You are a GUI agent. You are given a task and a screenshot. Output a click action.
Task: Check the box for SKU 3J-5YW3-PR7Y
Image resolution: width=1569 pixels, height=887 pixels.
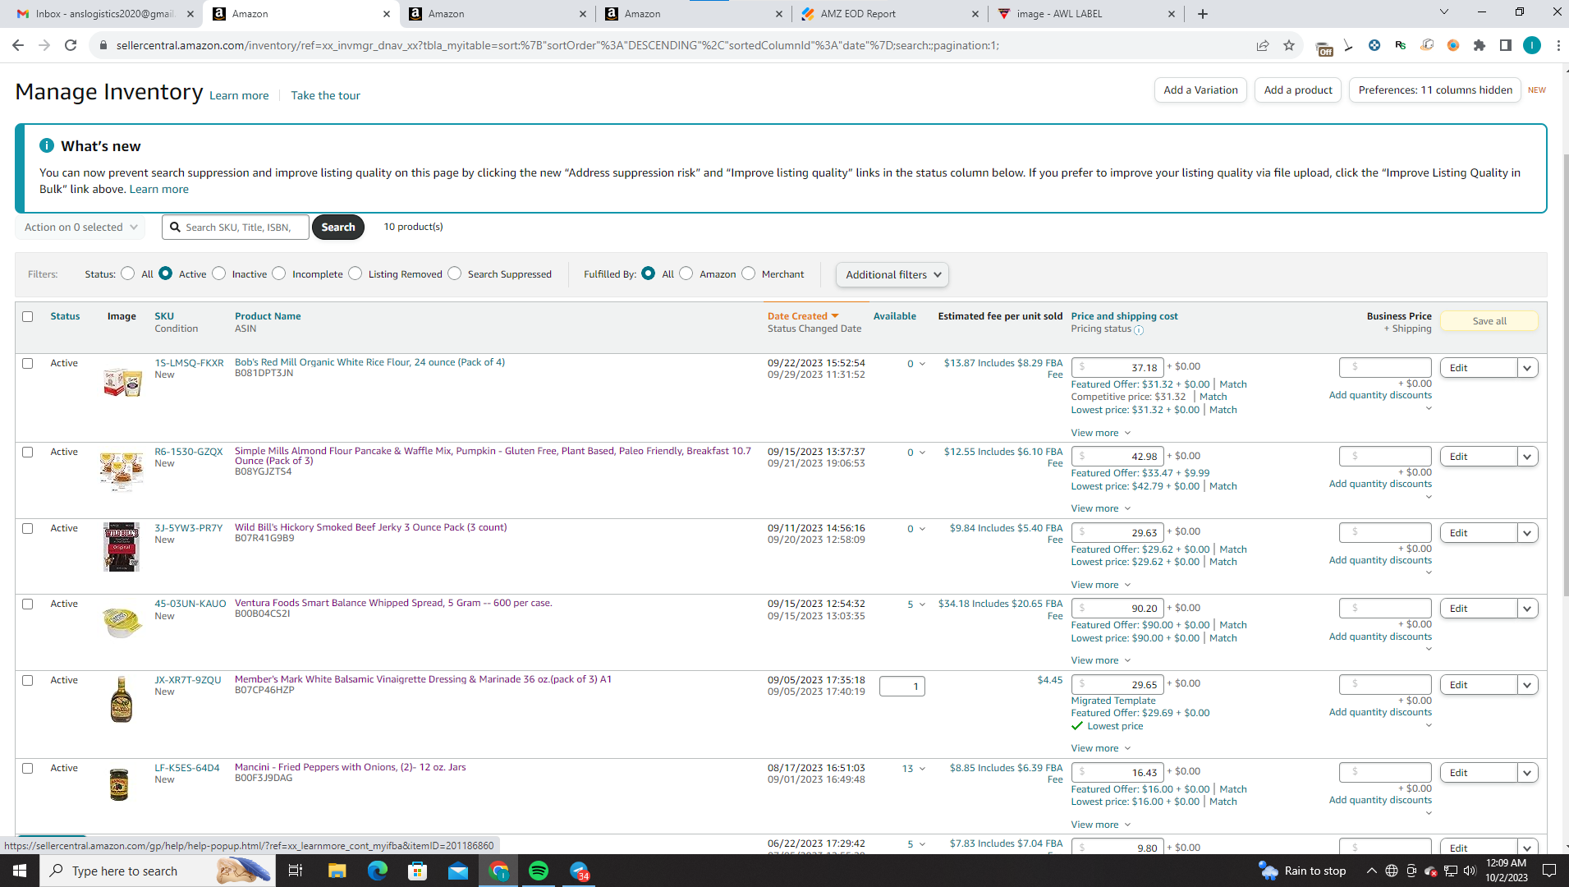click(x=28, y=529)
